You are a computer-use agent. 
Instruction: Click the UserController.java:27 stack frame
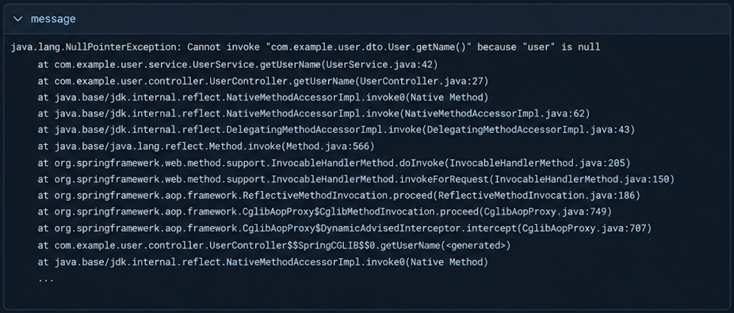click(263, 82)
